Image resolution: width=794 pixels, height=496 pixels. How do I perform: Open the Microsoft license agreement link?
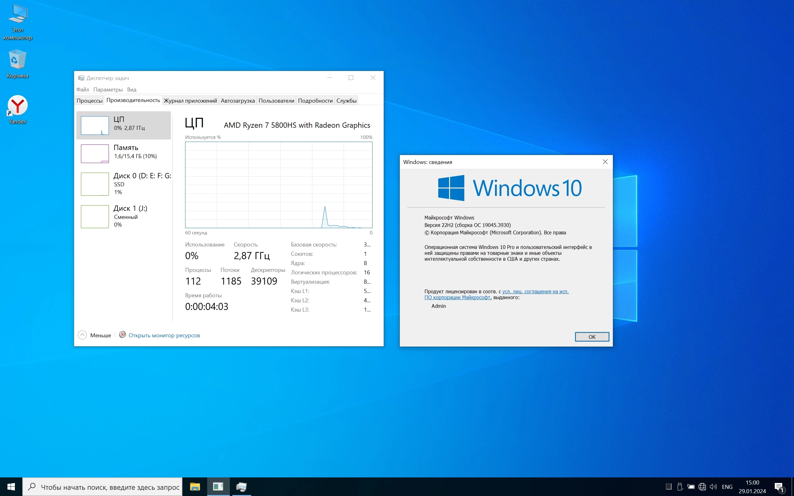point(535,292)
